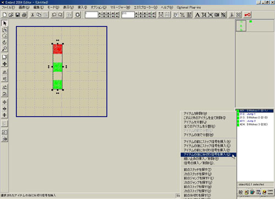
Task: Choose アイテムを削除 from context menu
Action: click(195, 113)
